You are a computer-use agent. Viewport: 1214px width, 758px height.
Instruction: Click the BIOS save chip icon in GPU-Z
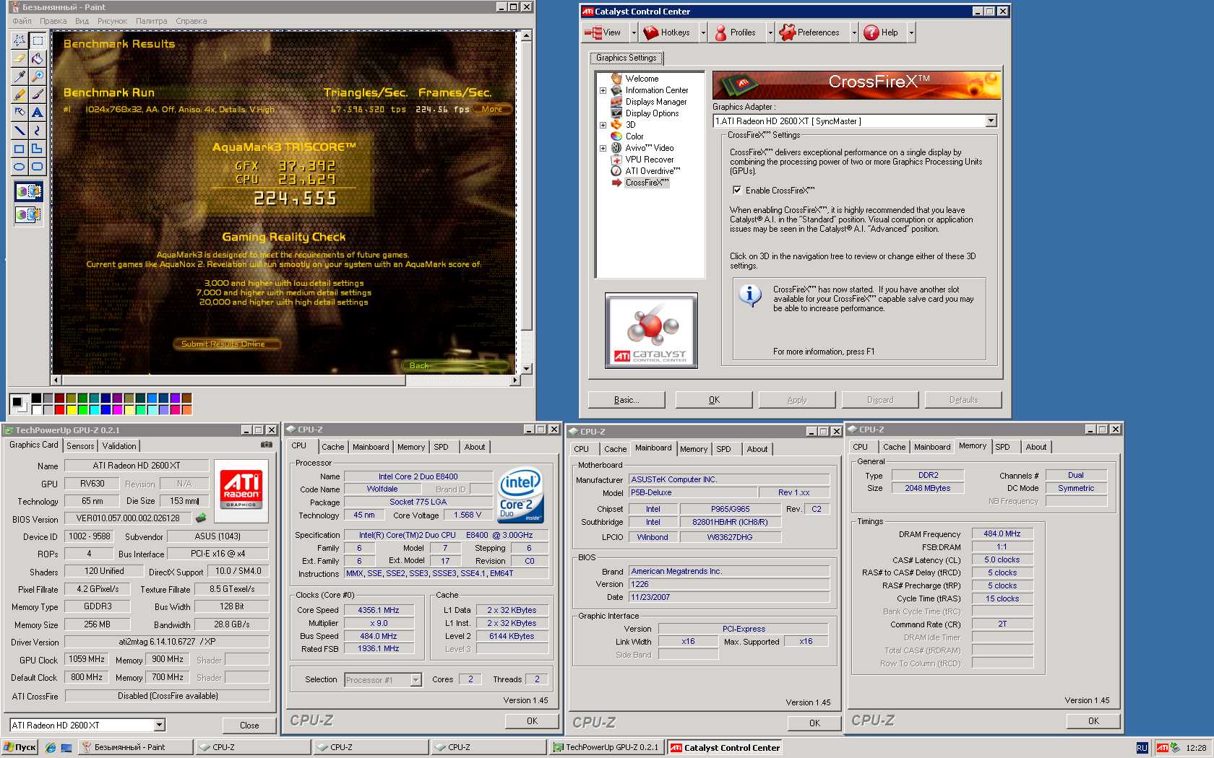[201, 518]
